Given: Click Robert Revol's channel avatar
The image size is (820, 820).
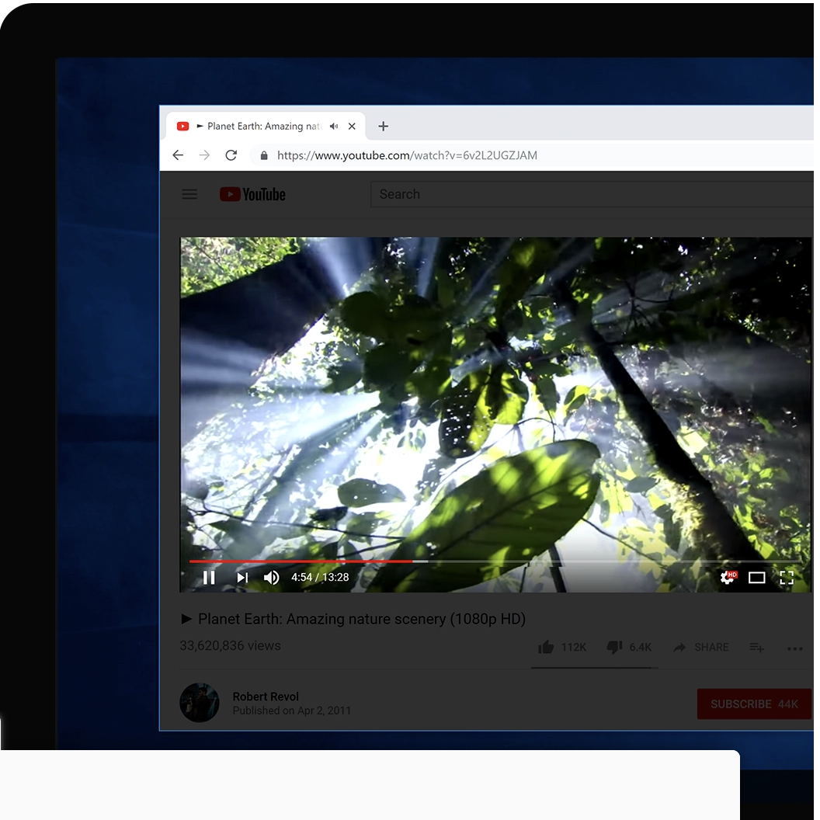Looking at the screenshot, I should tap(200, 702).
